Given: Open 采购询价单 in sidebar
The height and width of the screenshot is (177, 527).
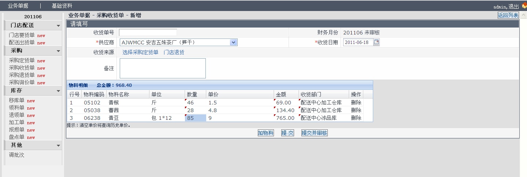Looking at the screenshot, I should pyautogui.click(x=22, y=82).
